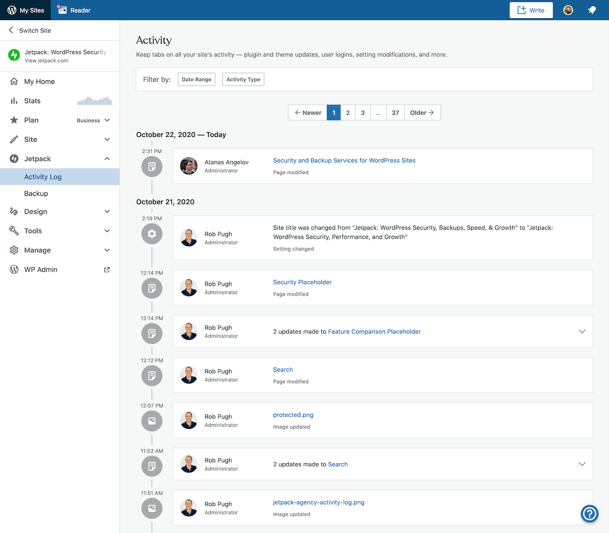Screen dimensions: 609x533
Task: Open Security and Backup Services page link
Action: (344, 160)
